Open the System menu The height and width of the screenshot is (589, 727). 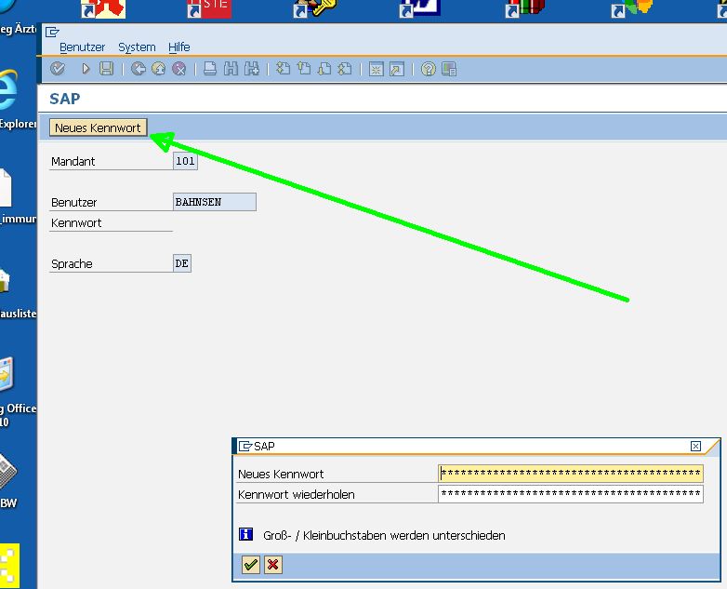pyautogui.click(x=137, y=47)
